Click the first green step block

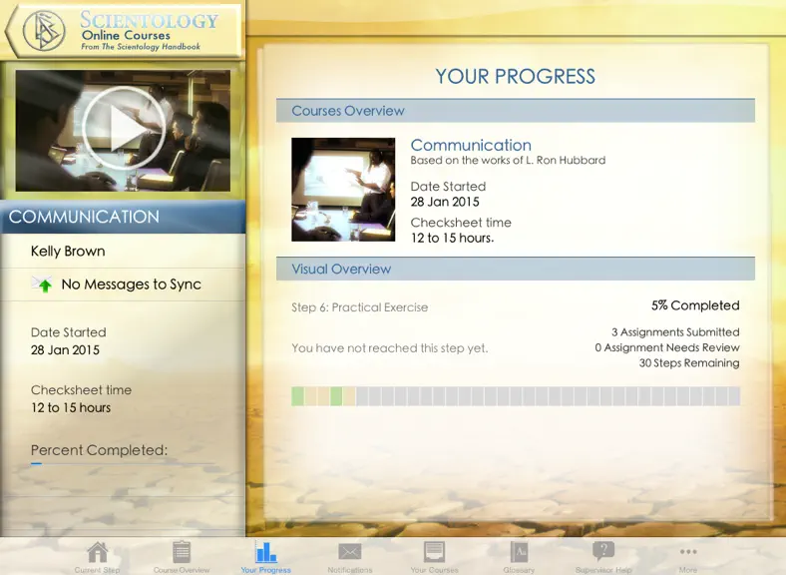[298, 396]
